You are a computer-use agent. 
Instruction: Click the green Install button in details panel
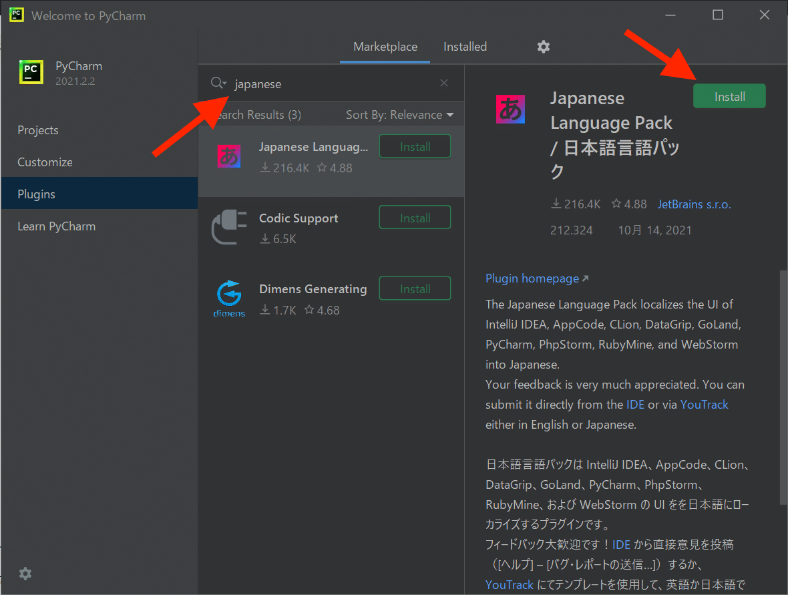[729, 96]
